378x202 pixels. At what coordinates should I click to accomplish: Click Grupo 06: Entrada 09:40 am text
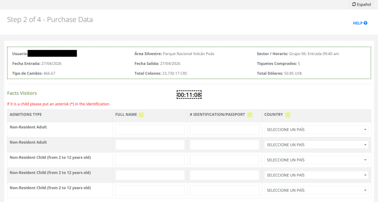(x=314, y=54)
